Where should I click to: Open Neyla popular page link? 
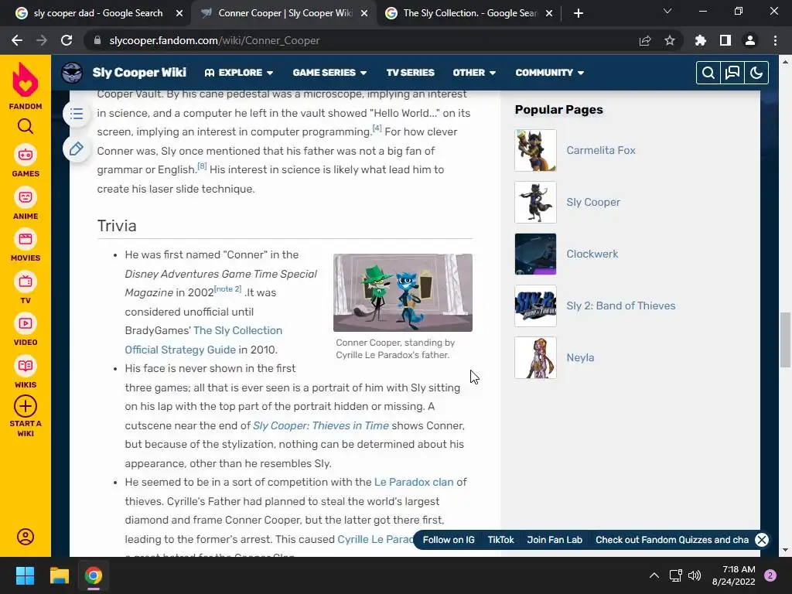[580, 357]
